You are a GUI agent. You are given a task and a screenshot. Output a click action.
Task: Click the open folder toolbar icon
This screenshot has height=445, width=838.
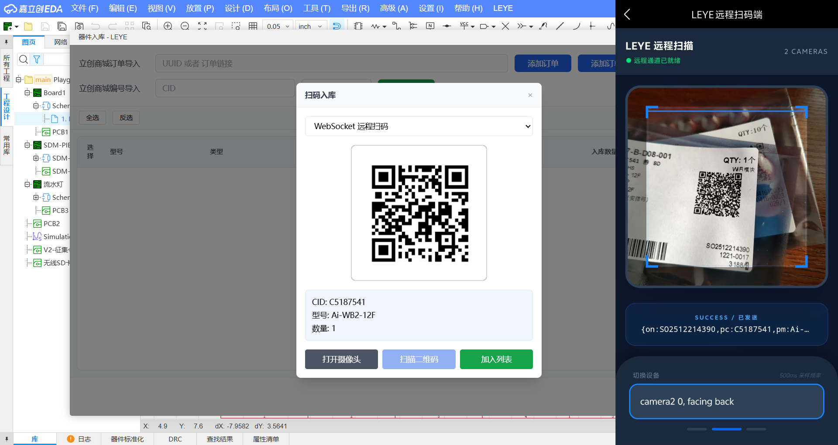pos(28,26)
